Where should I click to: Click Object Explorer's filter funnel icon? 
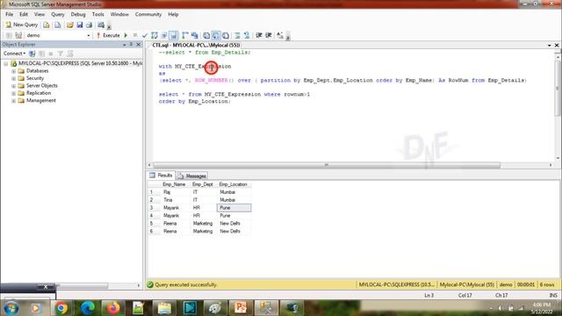point(61,54)
